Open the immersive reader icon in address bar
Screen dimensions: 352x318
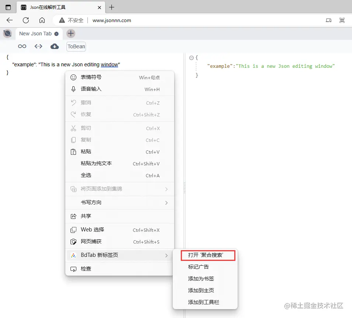coord(328,20)
